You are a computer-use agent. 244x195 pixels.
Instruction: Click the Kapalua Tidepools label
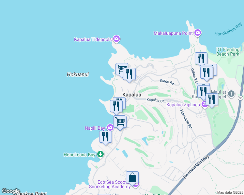(93, 39)
